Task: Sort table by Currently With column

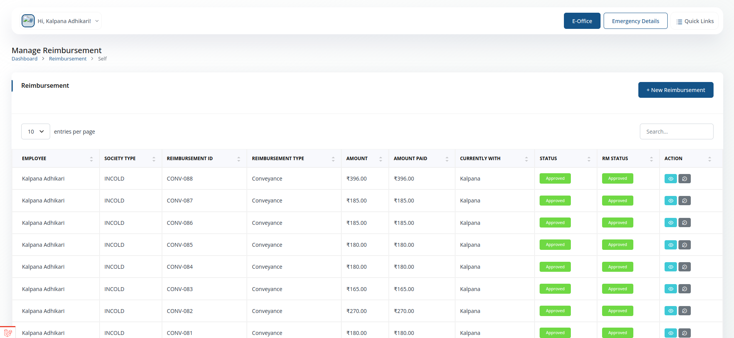Action: tap(495, 159)
